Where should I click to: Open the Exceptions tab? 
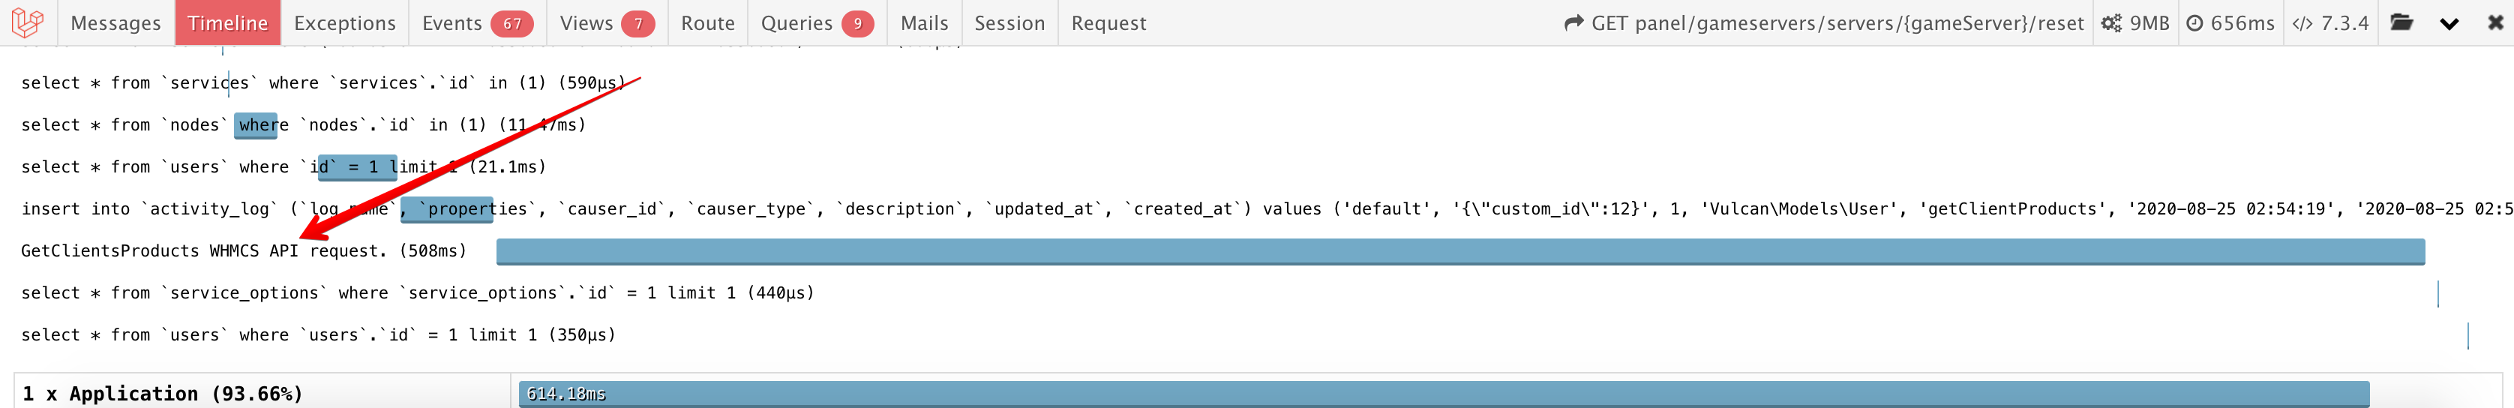click(344, 23)
